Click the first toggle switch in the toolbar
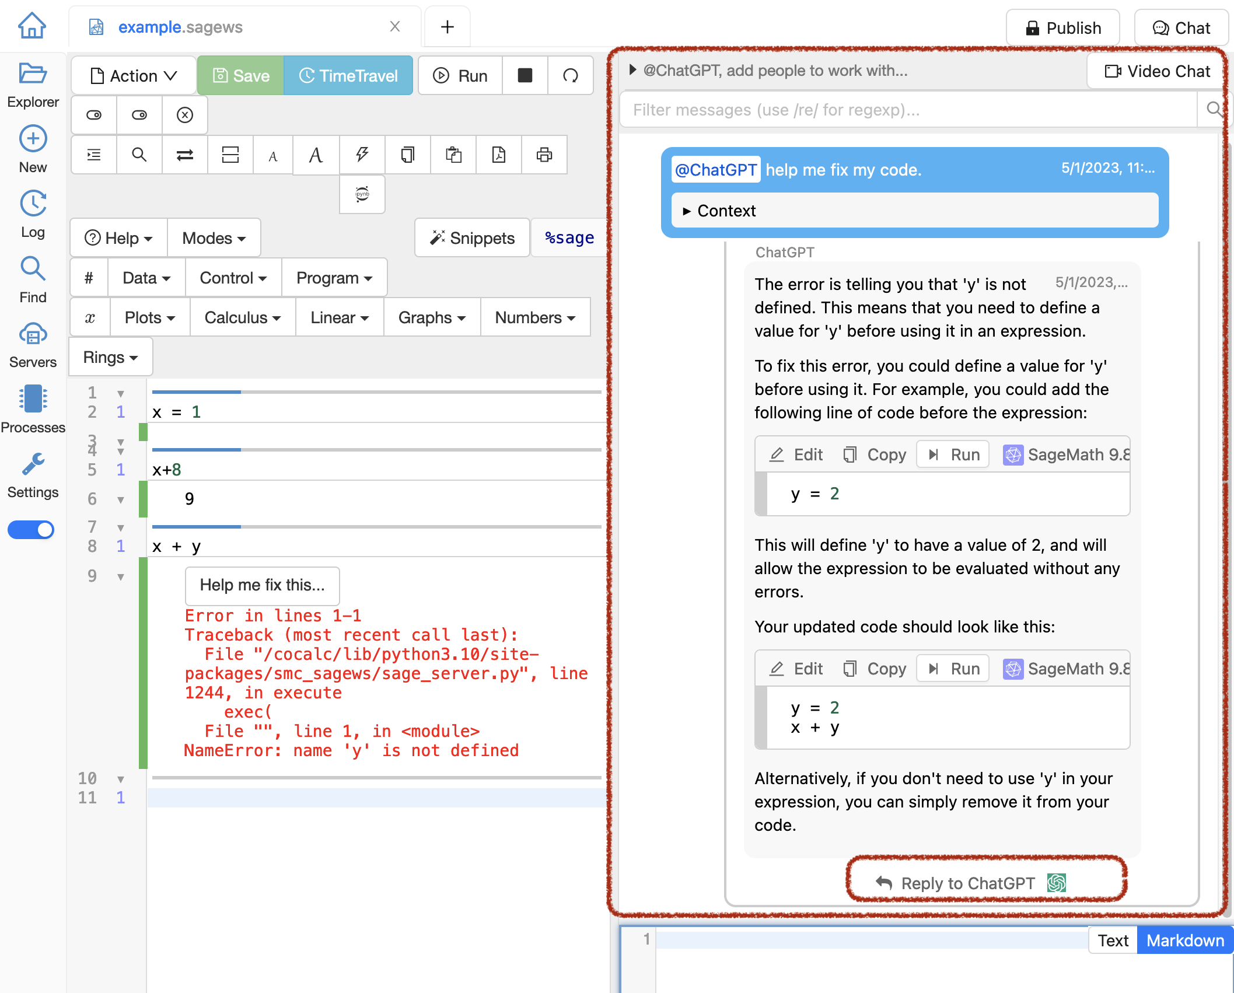Image resolution: width=1234 pixels, height=993 pixels. [93, 115]
